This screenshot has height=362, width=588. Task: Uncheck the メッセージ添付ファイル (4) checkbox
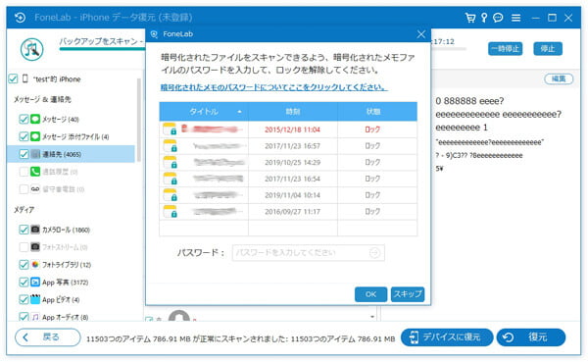click(x=24, y=136)
